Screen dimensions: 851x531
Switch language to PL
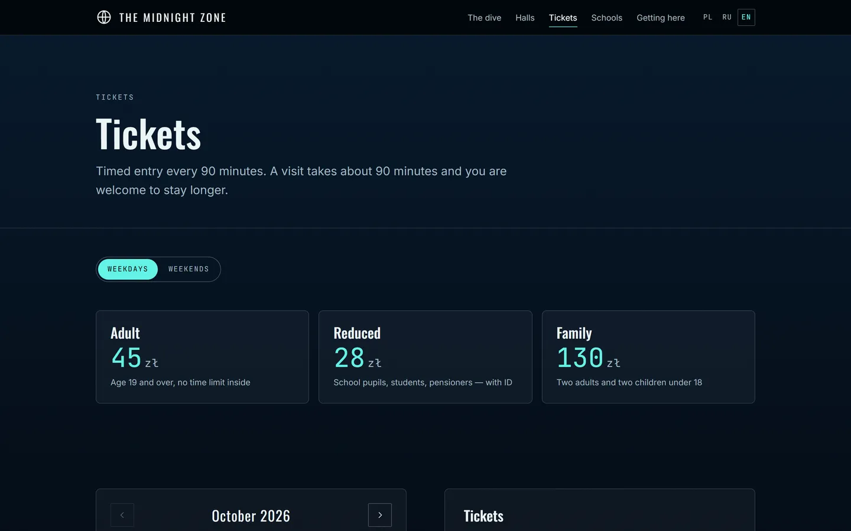[708, 17]
